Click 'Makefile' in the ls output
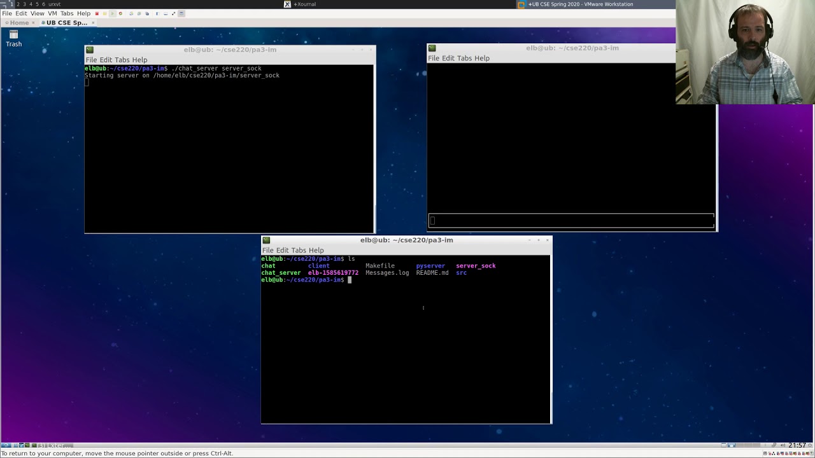815x458 pixels. click(x=380, y=266)
